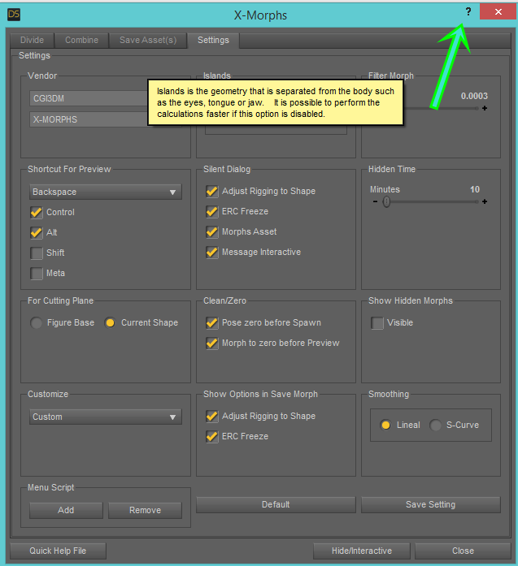Viewport: 518px width, 566px height.
Task: Click minus icon on Hidden Time Minutes slider
Action: click(375, 201)
